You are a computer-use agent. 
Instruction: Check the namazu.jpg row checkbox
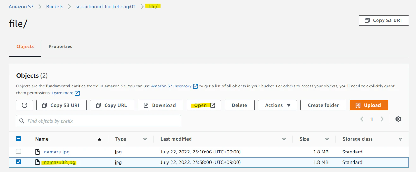pyautogui.click(x=18, y=152)
